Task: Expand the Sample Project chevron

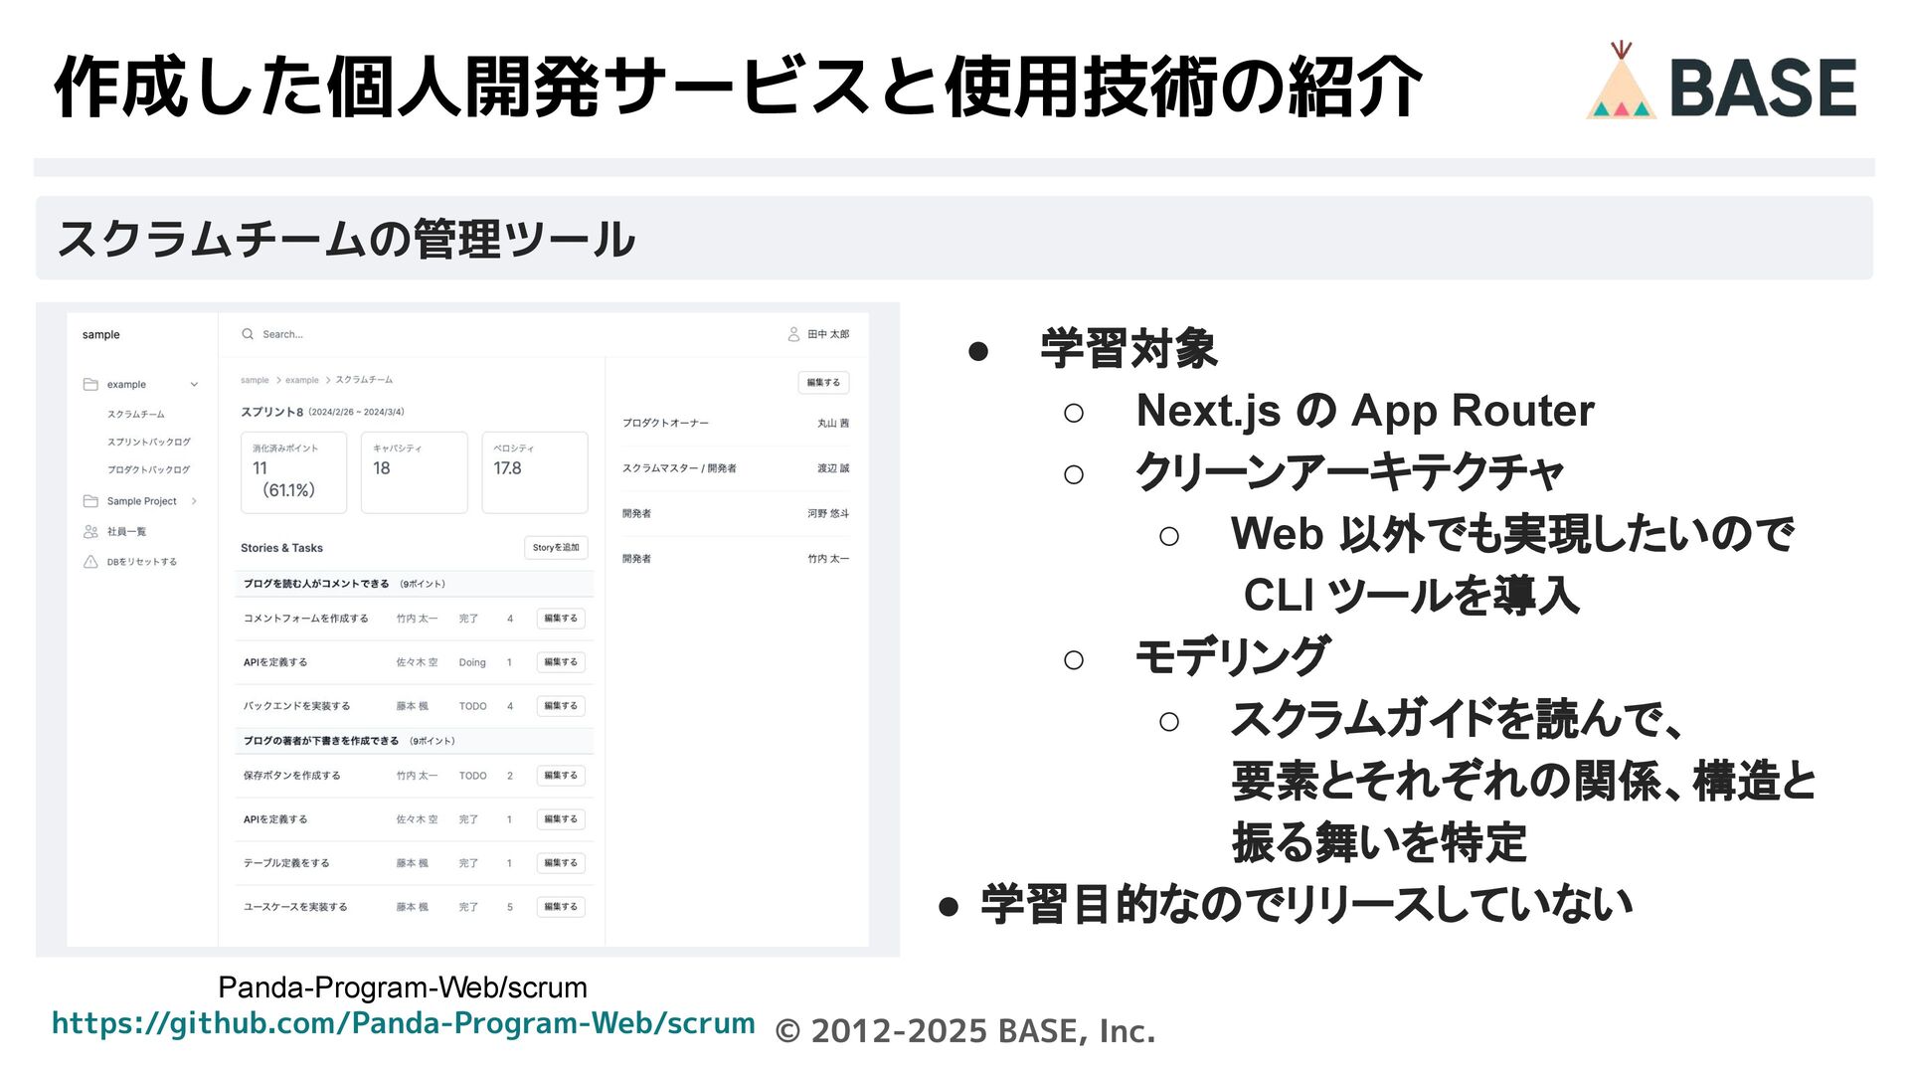Action: (x=194, y=501)
